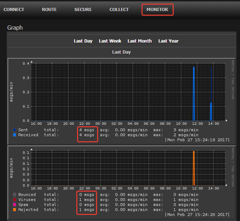Image resolution: width=240 pixels, height=221 pixels.
Task: Open the ROUTE menu
Action: pos(49,9)
